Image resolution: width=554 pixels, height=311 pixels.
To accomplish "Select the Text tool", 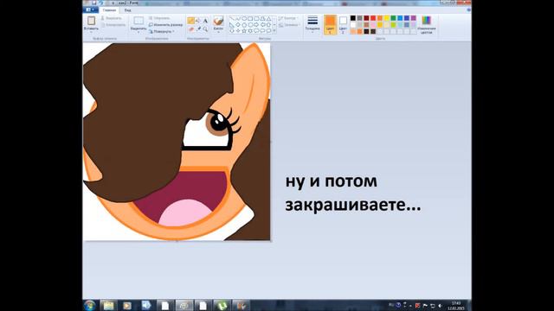I will pos(205,21).
